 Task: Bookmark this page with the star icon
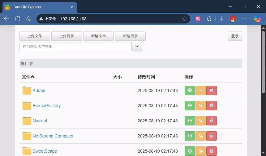[x=185, y=19]
